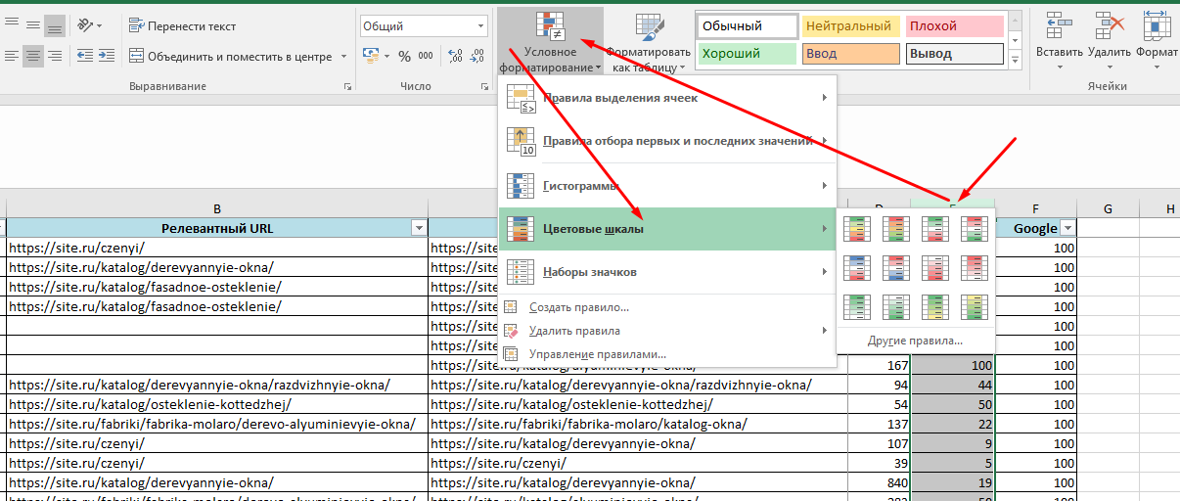1180x501 pixels.
Task: Click Другие правила… link
Action: (x=915, y=341)
